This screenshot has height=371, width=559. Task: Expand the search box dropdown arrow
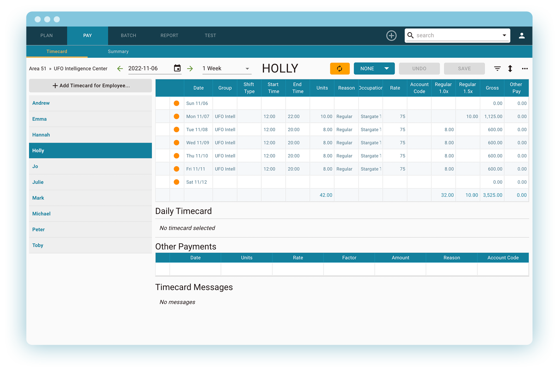(x=504, y=35)
